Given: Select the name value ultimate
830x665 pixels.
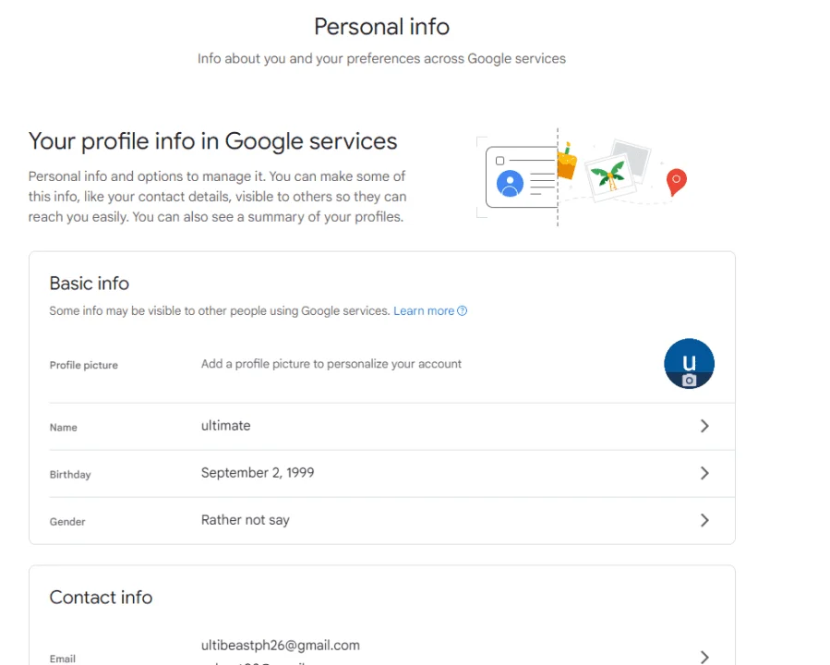Looking at the screenshot, I should [225, 426].
